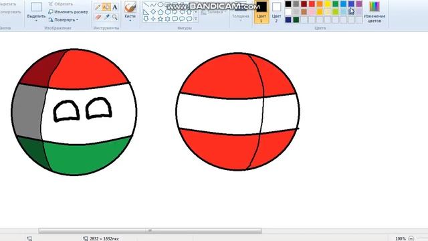Choose the up arrow shape
The image size is (428, 241).
coord(189,12)
